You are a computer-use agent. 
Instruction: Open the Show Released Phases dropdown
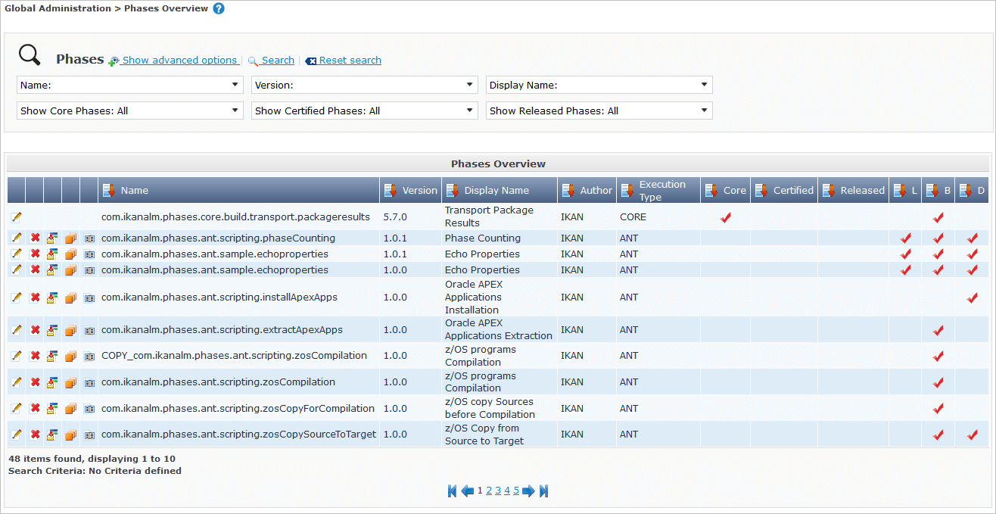(x=599, y=111)
